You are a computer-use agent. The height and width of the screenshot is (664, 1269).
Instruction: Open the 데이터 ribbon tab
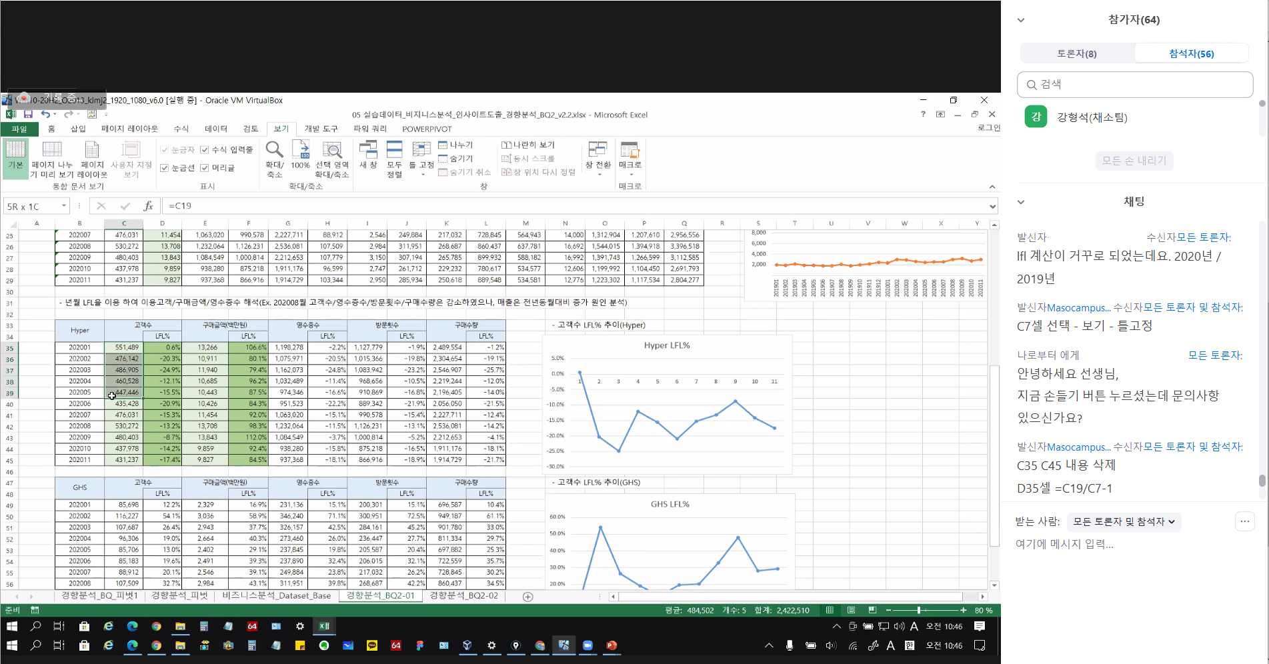click(x=216, y=129)
